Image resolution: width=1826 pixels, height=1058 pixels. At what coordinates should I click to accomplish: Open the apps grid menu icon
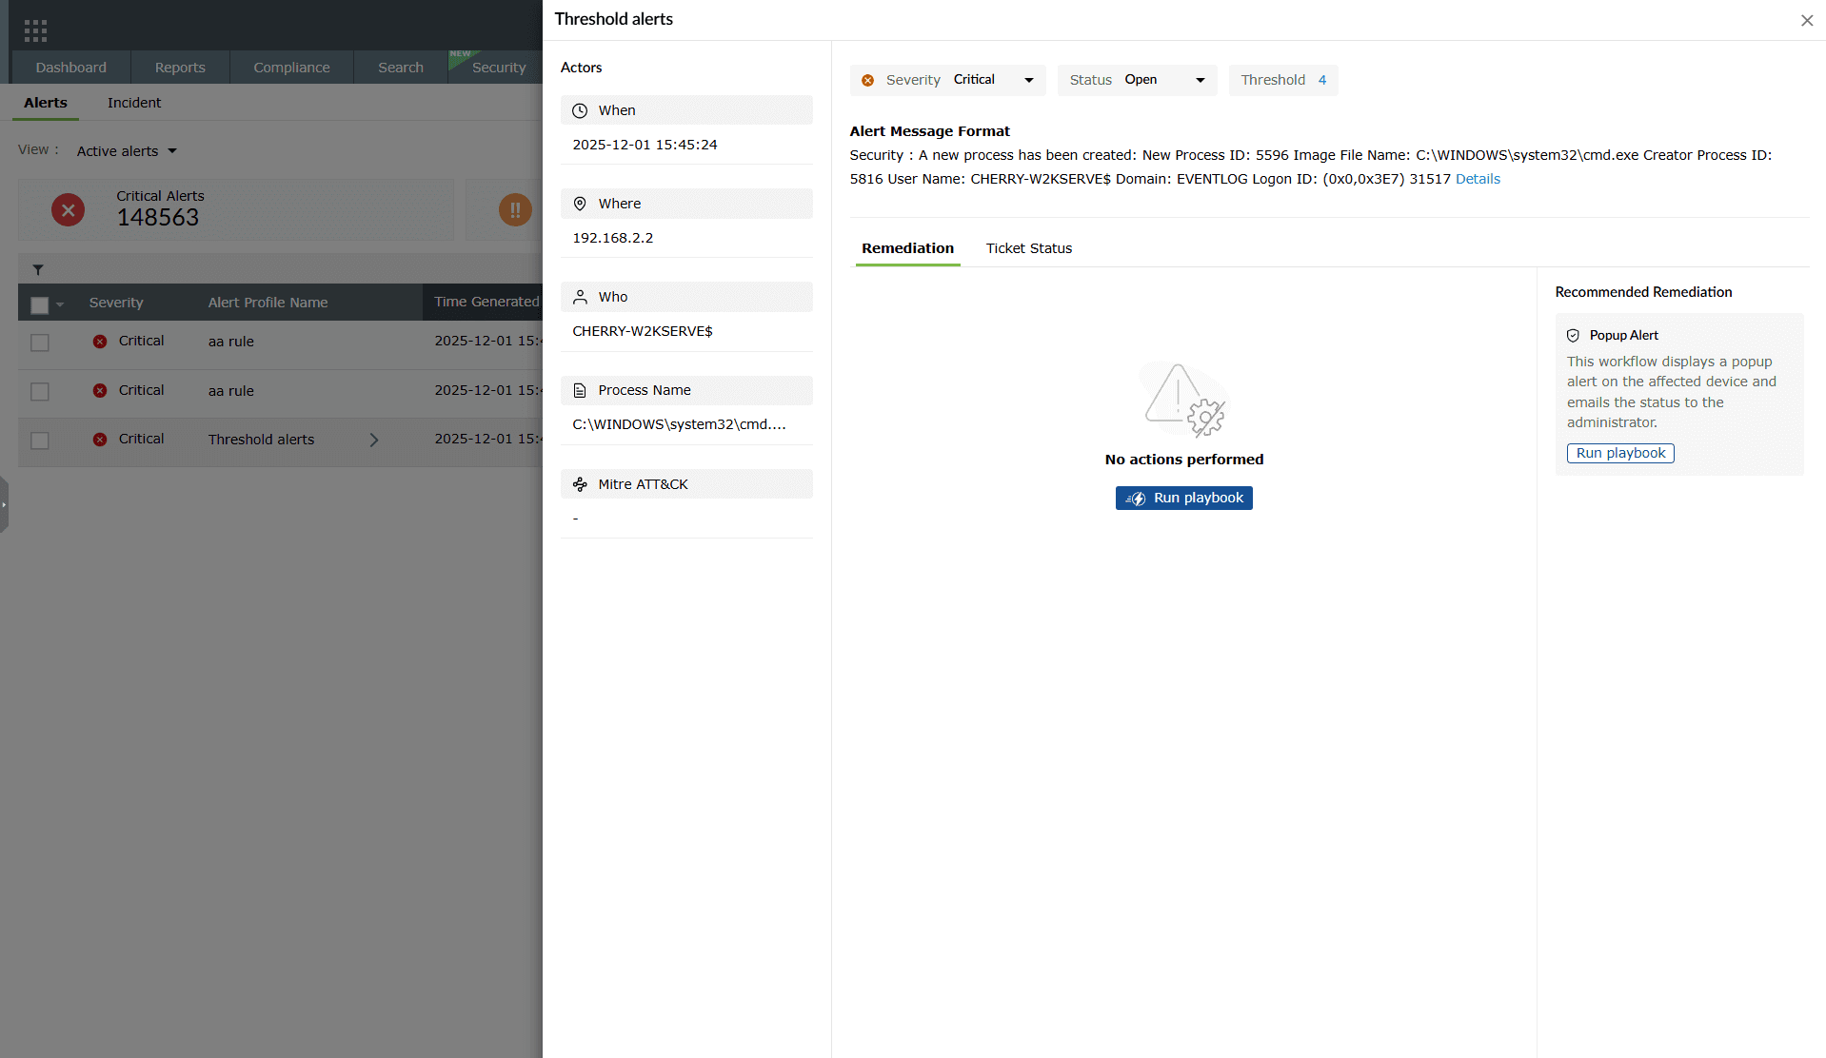[x=35, y=30]
